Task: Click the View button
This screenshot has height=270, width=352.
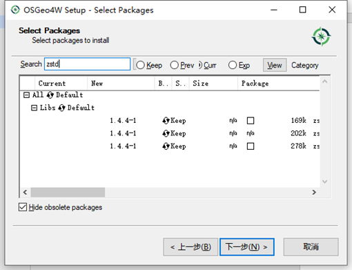Action: (x=275, y=65)
